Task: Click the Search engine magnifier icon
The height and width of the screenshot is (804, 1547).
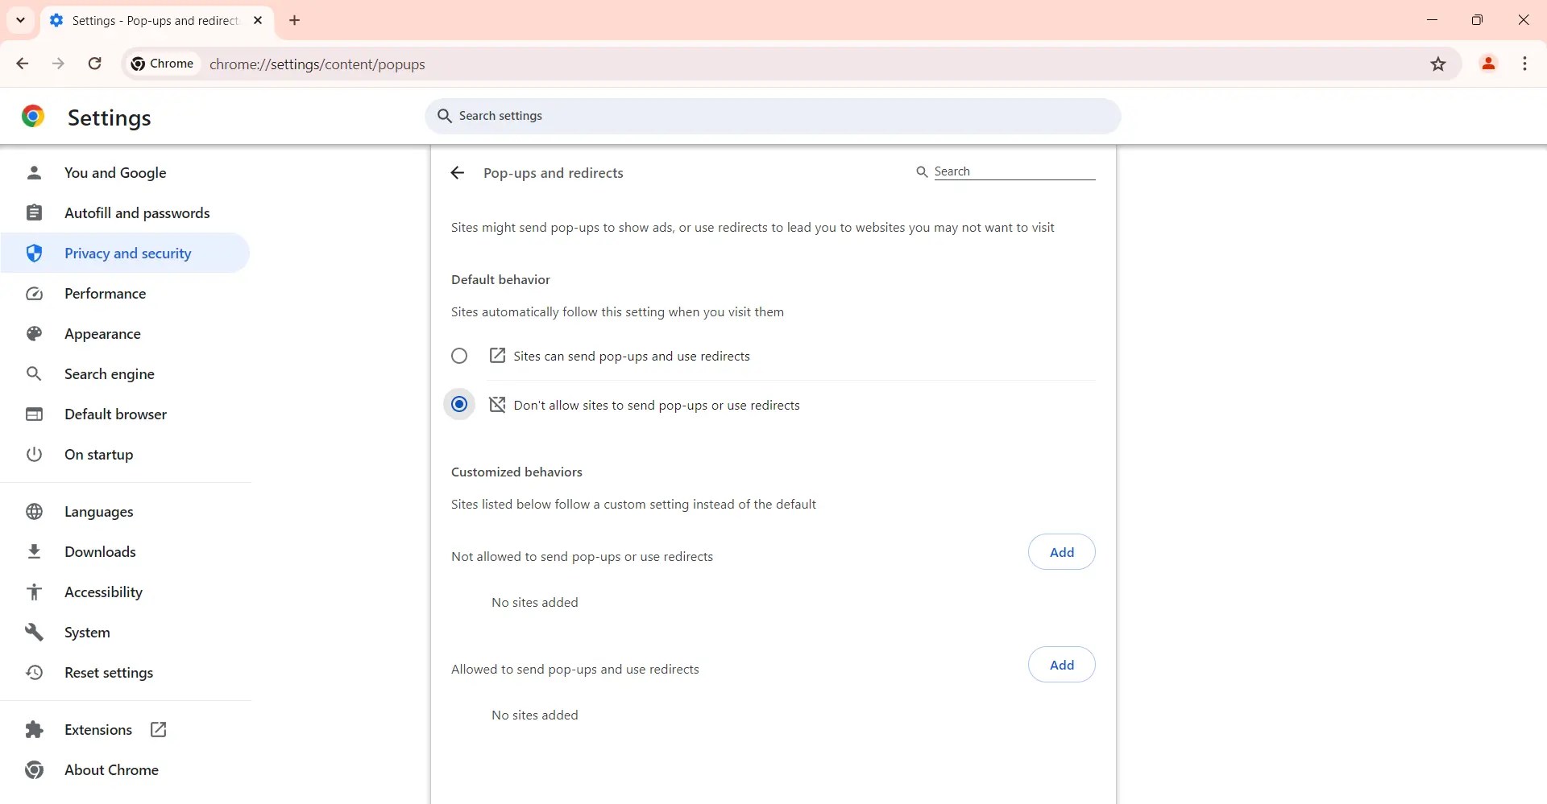Action: 33,373
